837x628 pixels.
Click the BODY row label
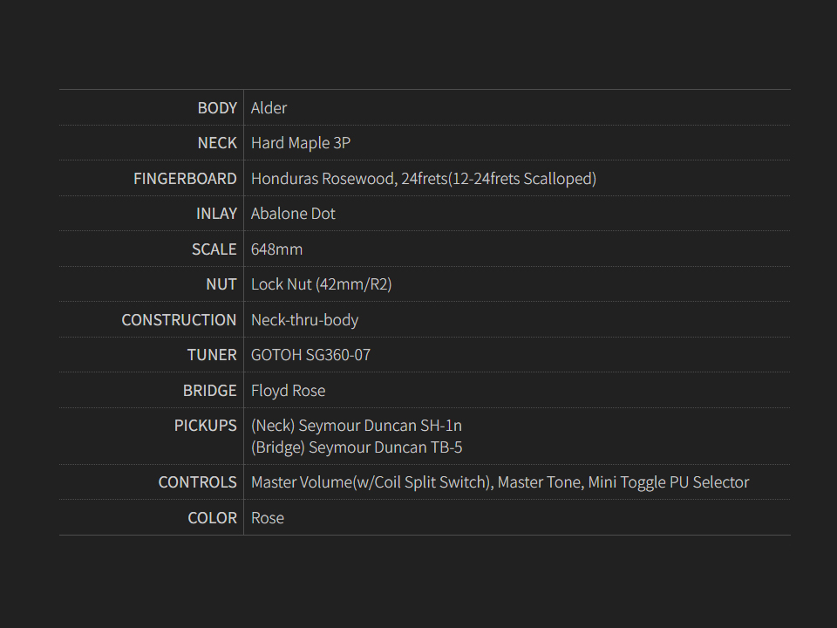tap(217, 108)
